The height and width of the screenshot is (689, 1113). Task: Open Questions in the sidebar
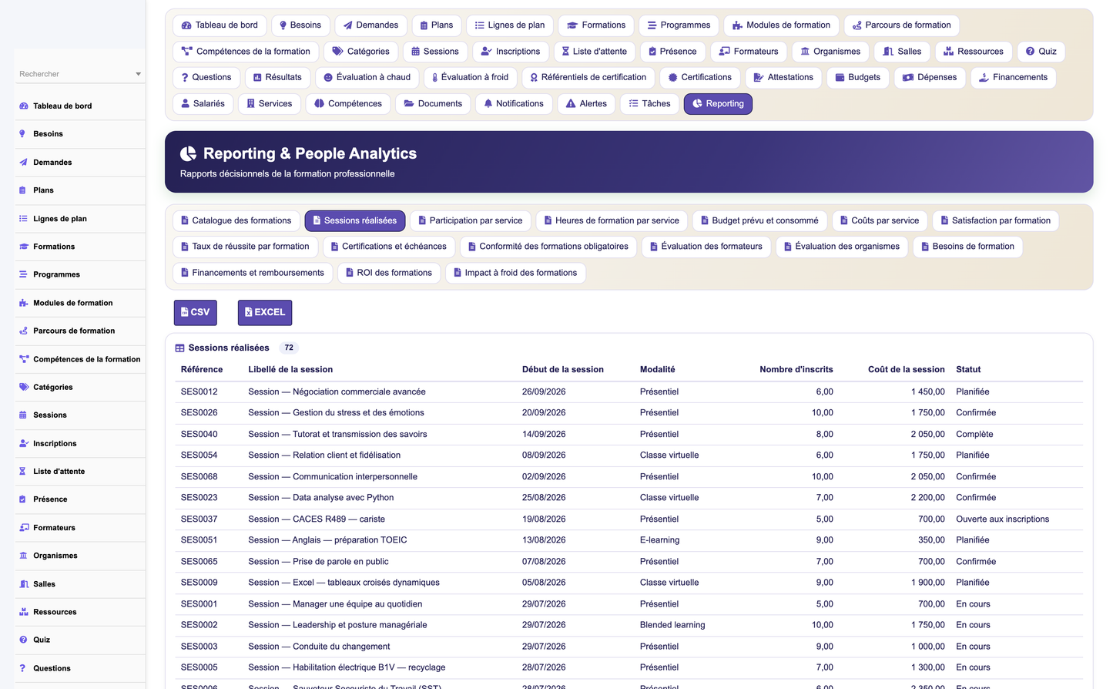pyautogui.click(x=80, y=668)
